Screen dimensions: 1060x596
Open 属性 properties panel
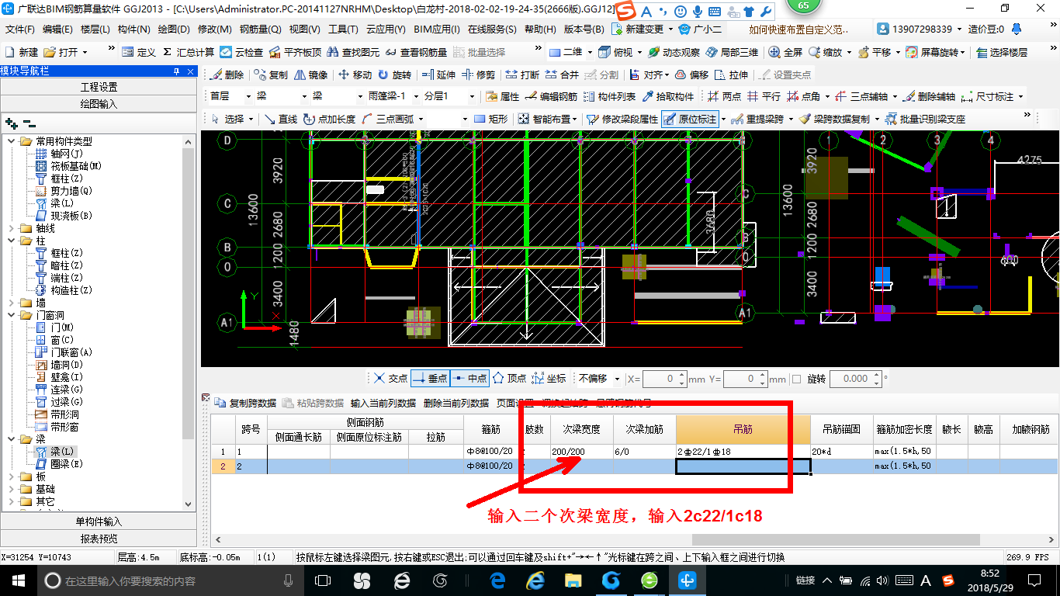click(x=502, y=97)
